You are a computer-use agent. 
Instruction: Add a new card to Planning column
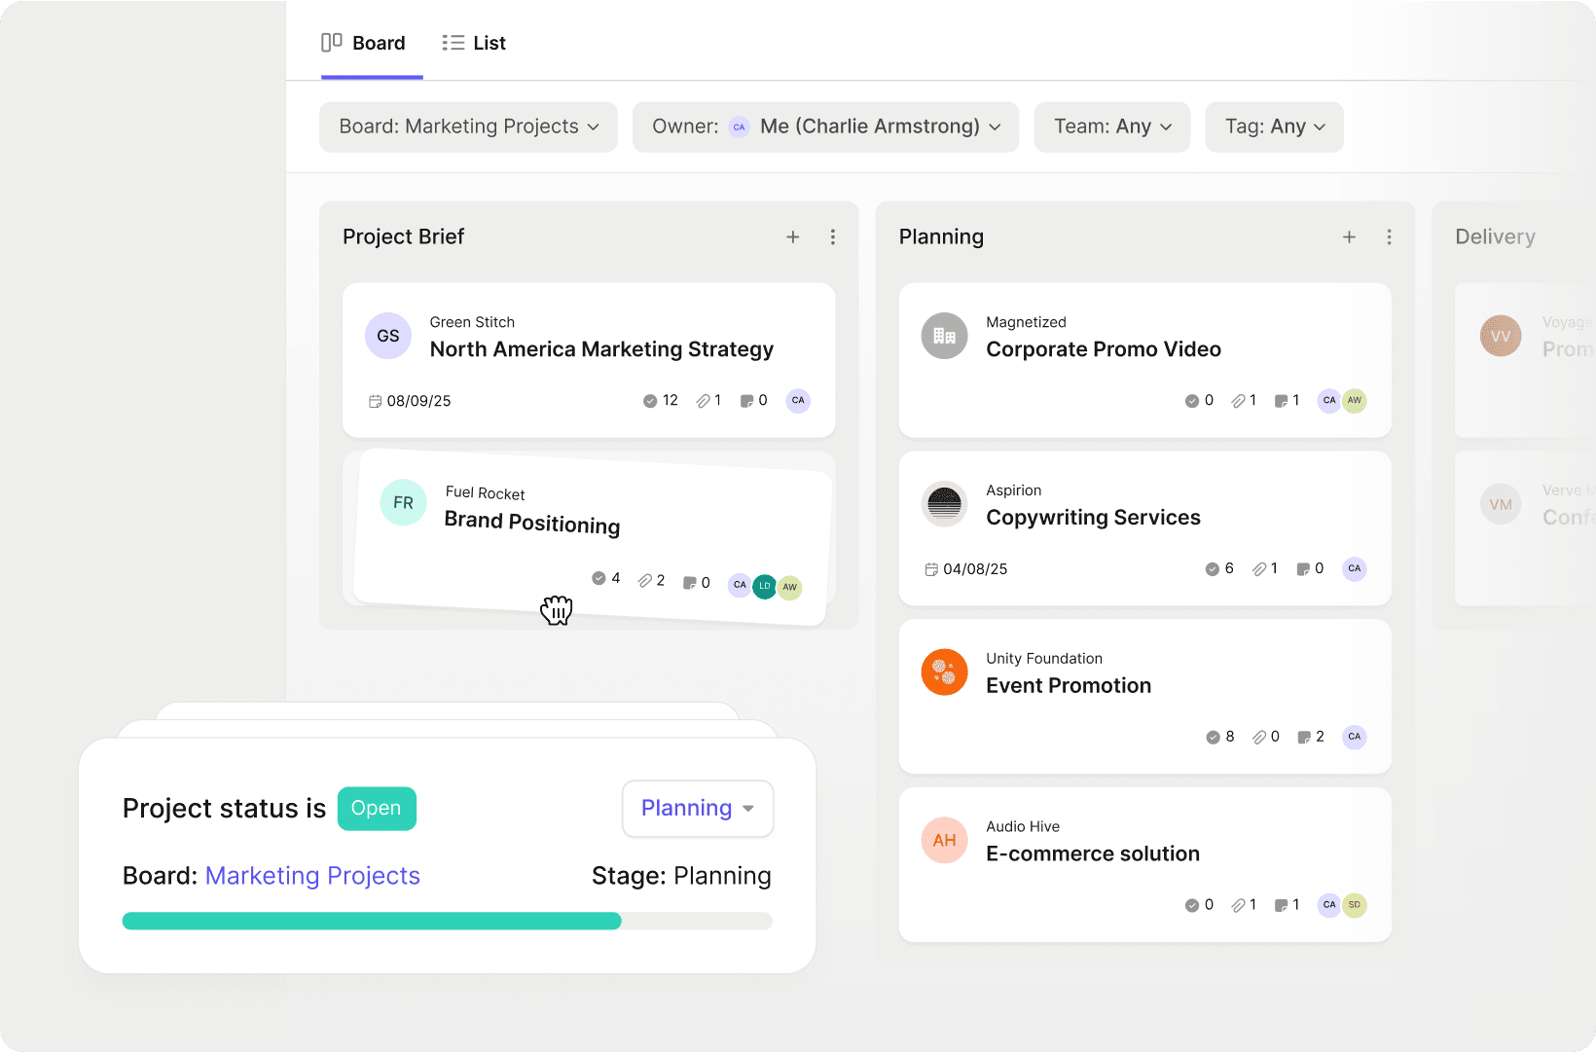[1349, 237]
